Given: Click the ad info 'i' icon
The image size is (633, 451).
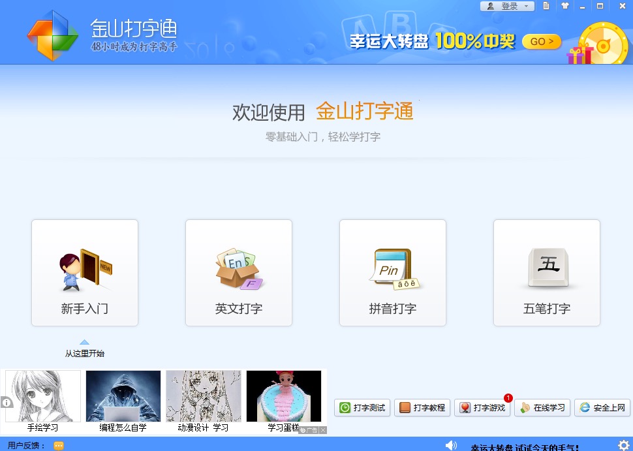Looking at the screenshot, I should (x=7, y=403).
